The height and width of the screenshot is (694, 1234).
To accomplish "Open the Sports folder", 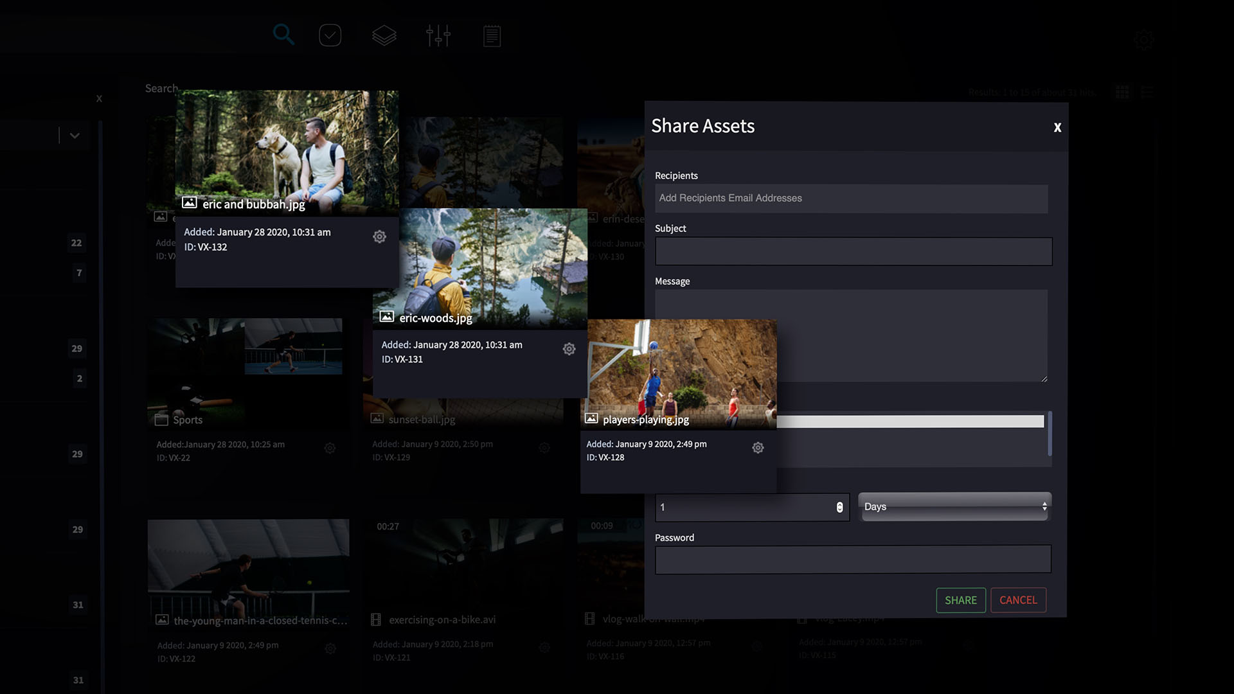I will 245,373.
